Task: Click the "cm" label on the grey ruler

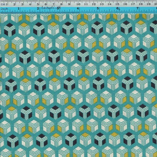Action: click(3, 5)
